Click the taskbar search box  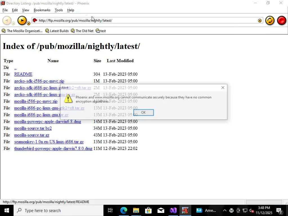[58, 210]
